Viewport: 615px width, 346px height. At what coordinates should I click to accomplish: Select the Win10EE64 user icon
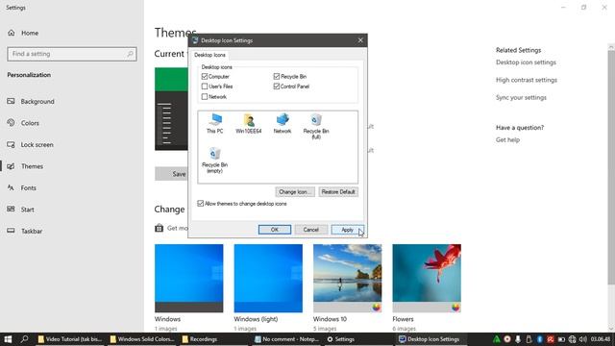pyautogui.click(x=249, y=124)
